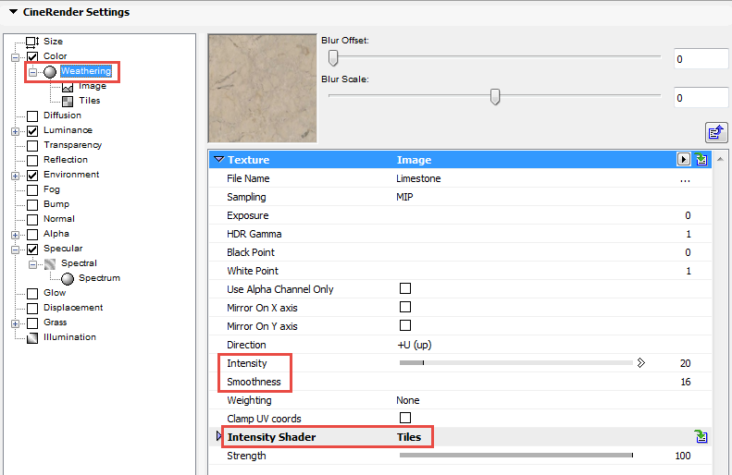This screenshot has height=475, width=732.
Task: Check Mirror On Y axis
Action: click(x=405, y=325)
